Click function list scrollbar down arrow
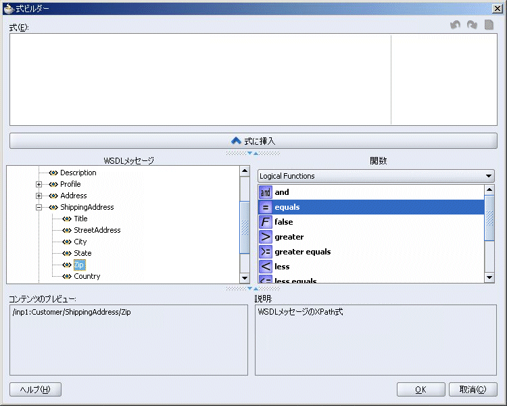This screenshot has height=406, width=507. 489,277
